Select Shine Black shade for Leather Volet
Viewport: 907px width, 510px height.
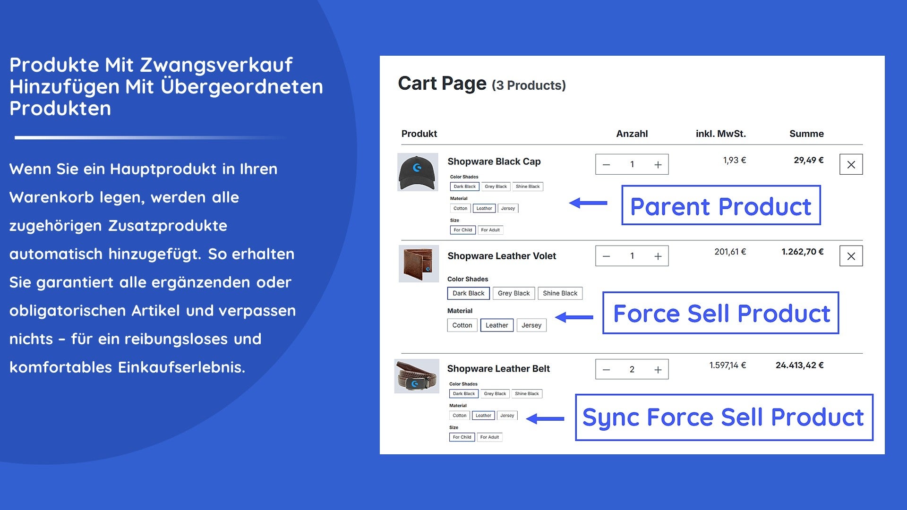tap(560, 293)
